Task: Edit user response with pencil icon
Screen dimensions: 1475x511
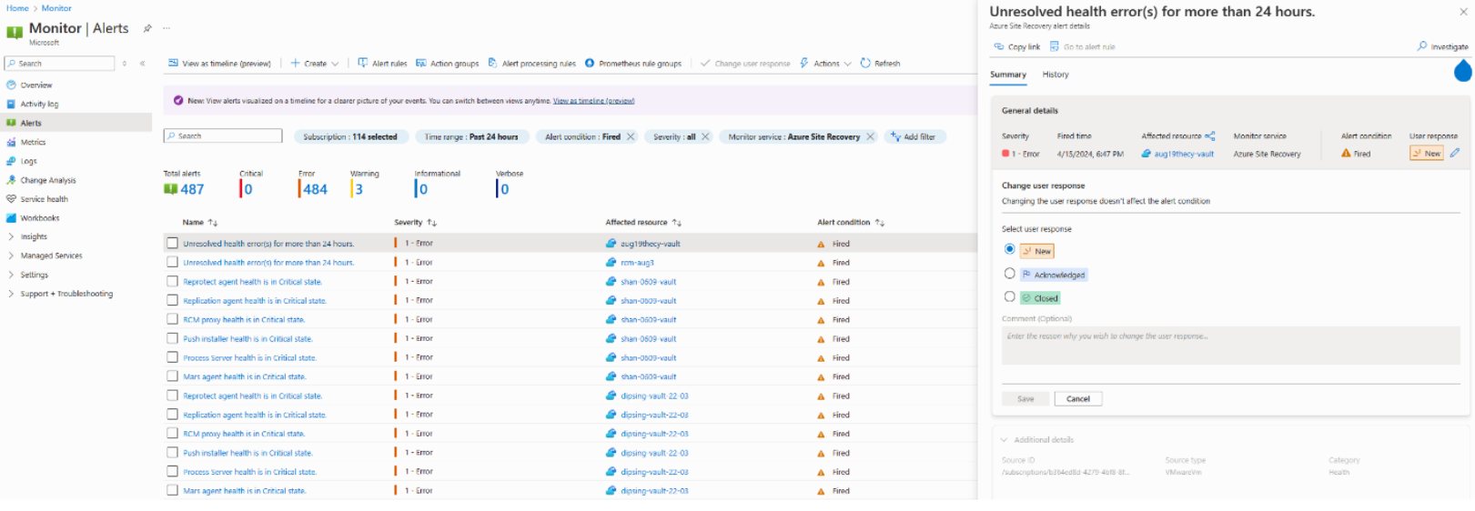Action: click(1454, 154)
